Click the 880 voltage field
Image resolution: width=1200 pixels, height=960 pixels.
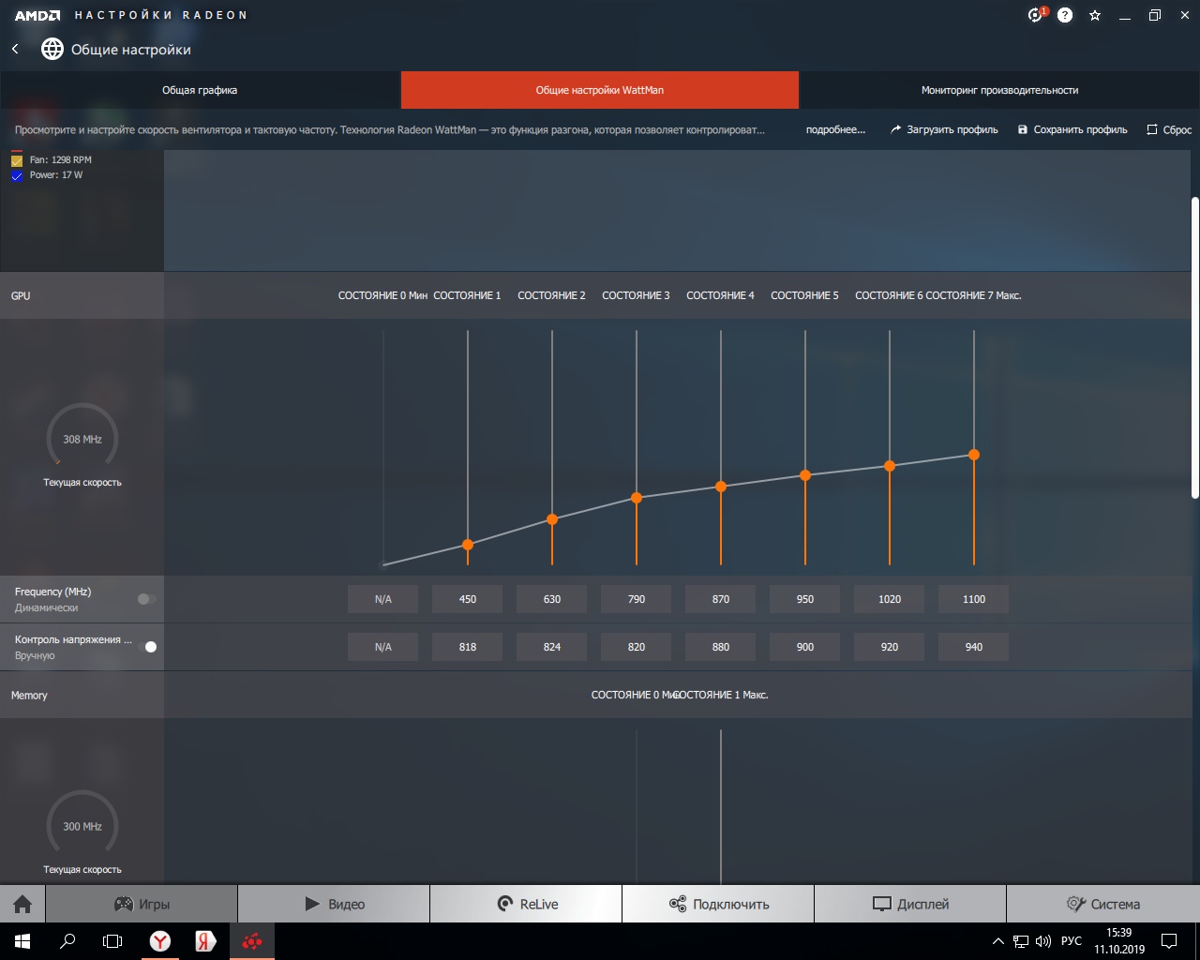[721, 647]
